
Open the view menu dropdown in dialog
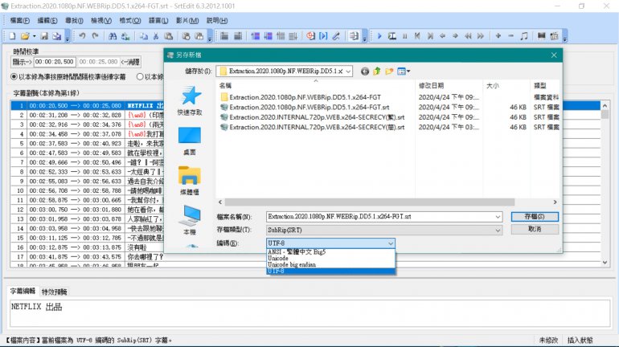coord(404,71)
